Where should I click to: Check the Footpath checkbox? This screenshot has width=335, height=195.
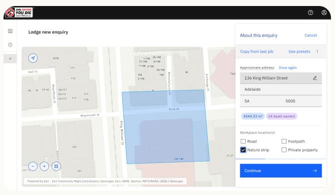pos(284,141)
